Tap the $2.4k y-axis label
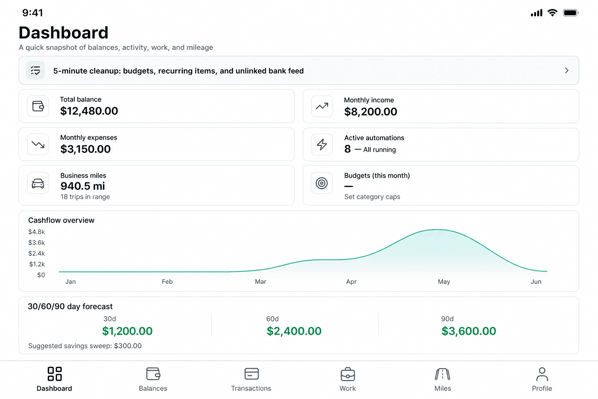The height and width of the screenshot is (399, 598). (37, 253)
